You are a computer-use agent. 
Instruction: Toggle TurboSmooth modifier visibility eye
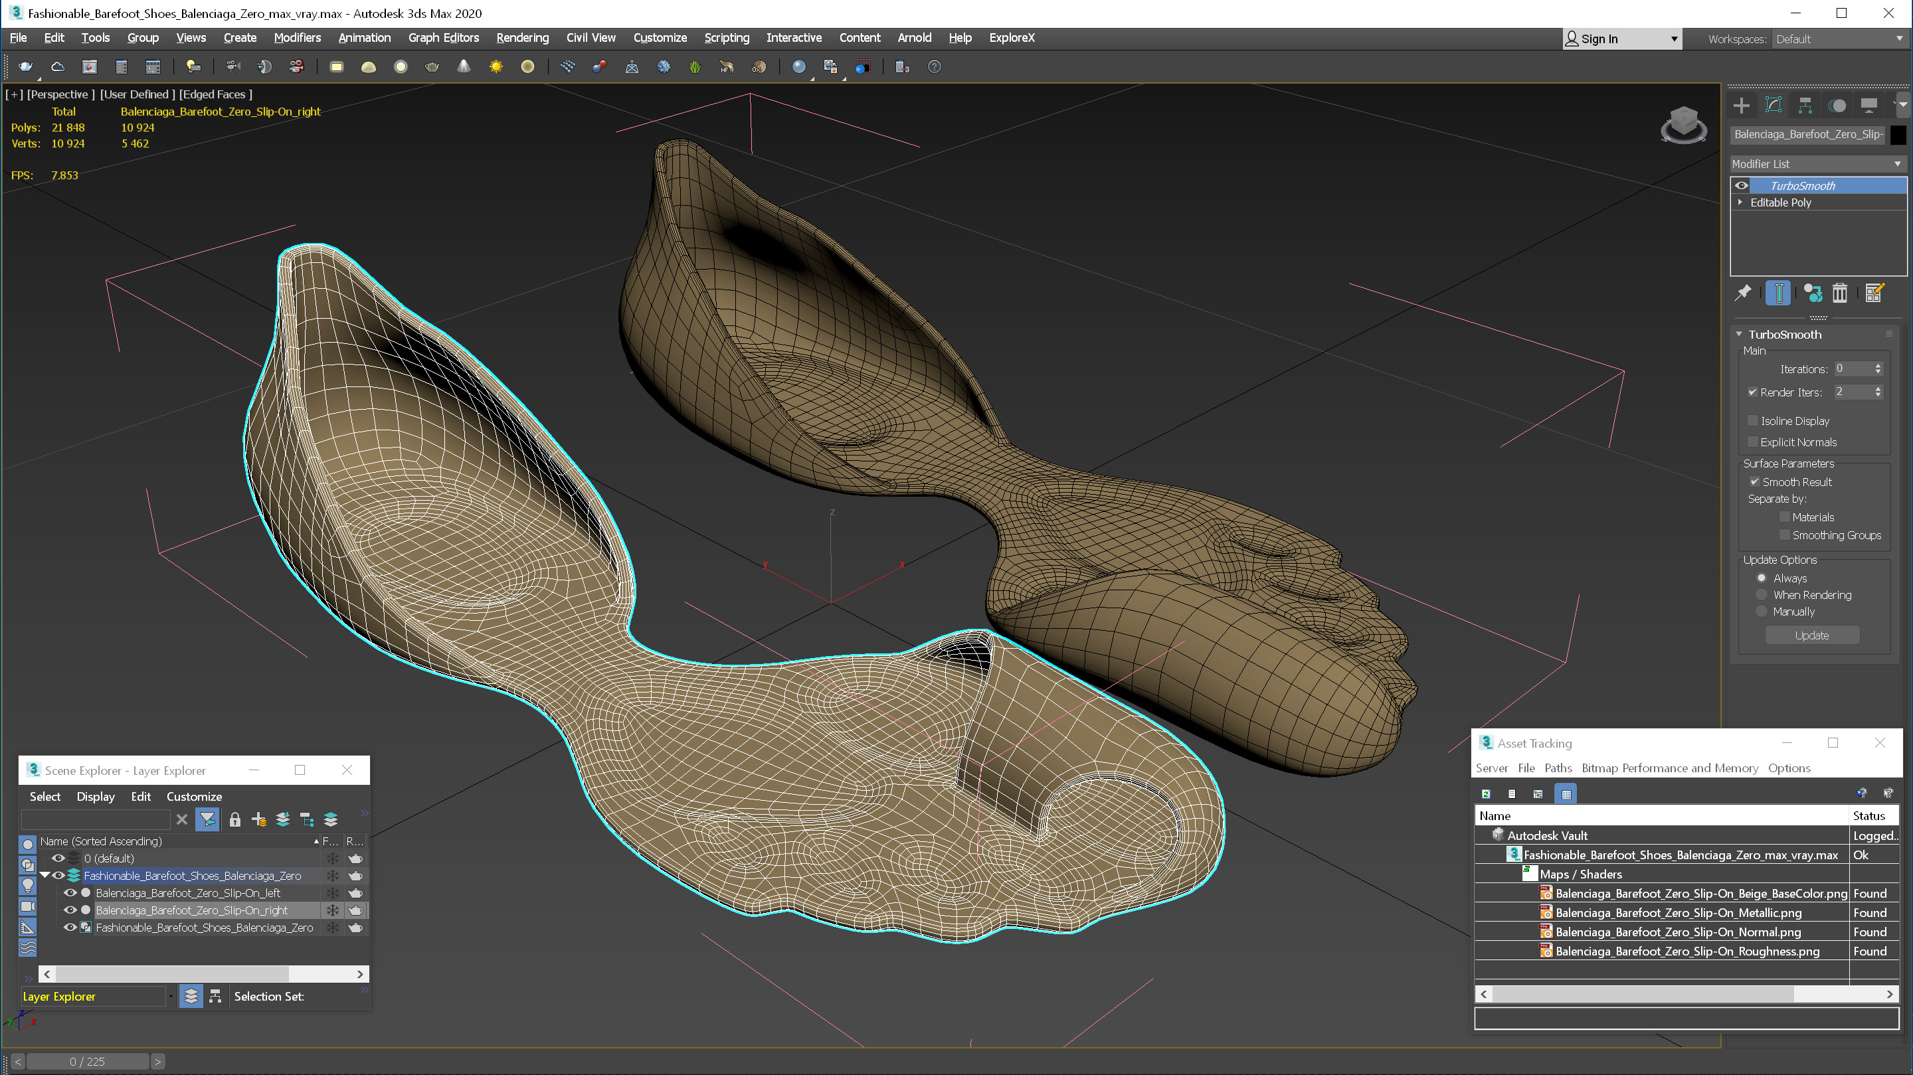(1742, 186)
